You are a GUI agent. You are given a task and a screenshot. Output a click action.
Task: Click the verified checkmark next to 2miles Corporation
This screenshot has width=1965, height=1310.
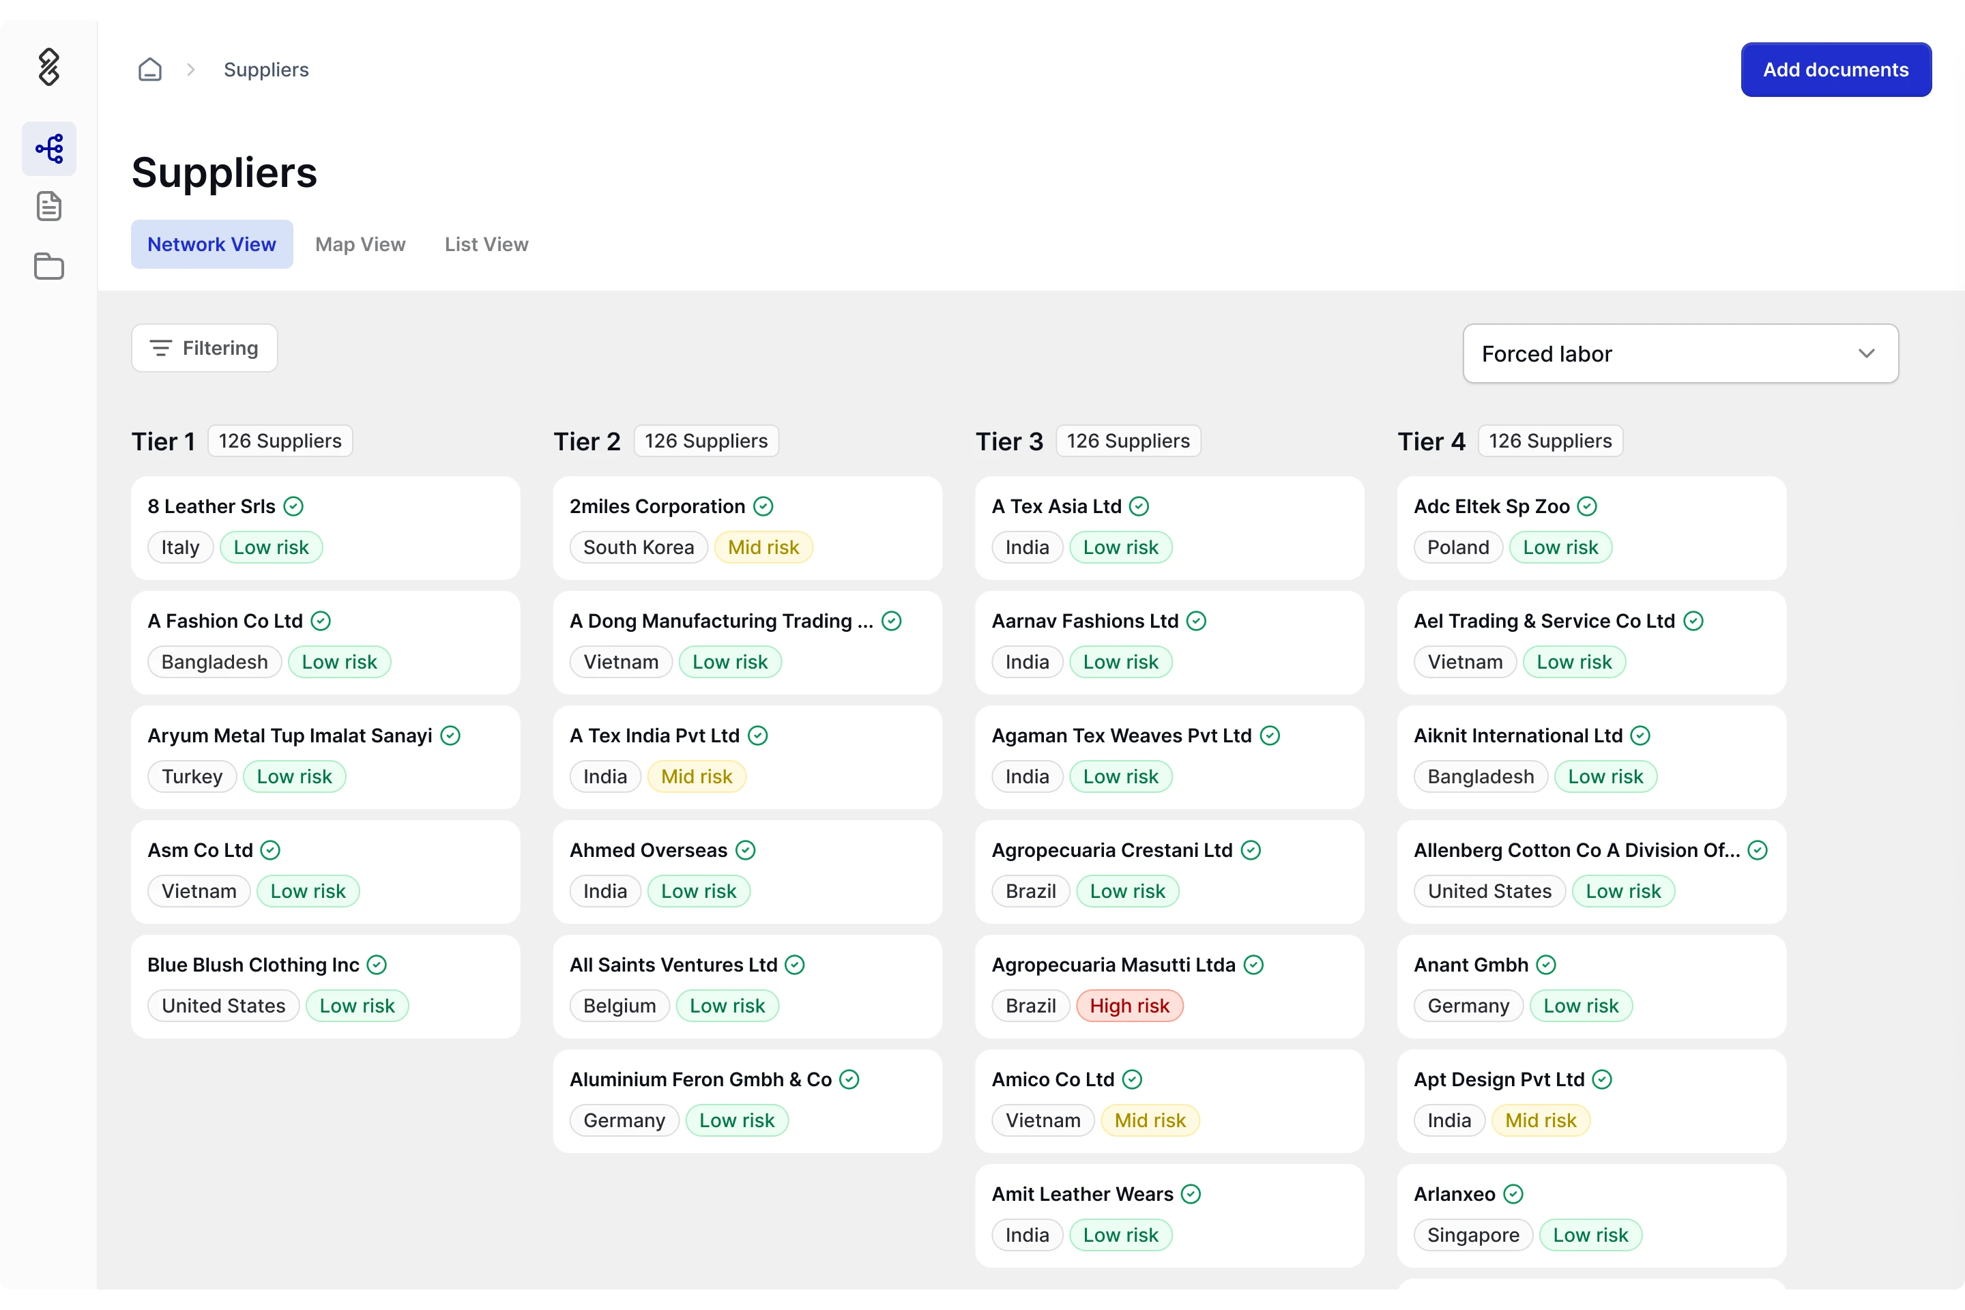[763, 506]
